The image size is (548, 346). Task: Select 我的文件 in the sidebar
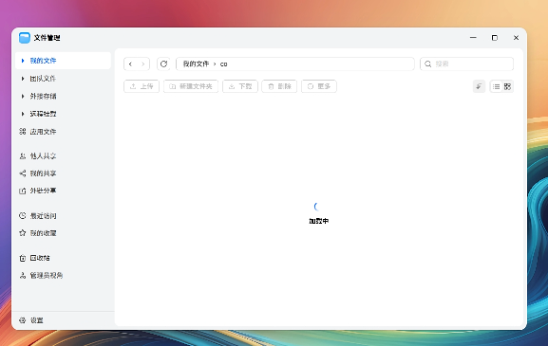pyautogui.click(x=64, y=61)
